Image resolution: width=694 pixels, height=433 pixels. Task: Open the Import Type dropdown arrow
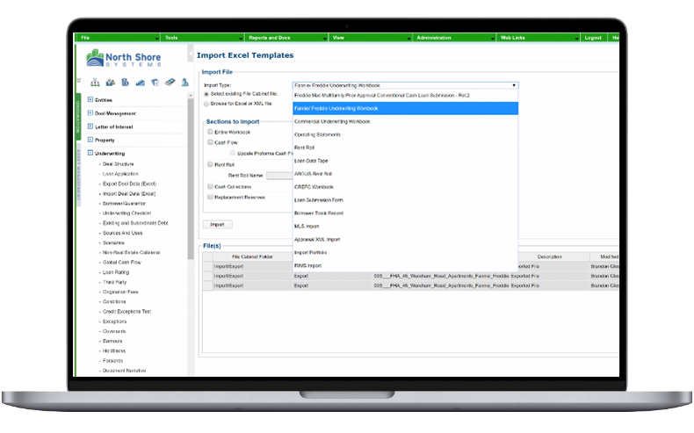[514, 85]
